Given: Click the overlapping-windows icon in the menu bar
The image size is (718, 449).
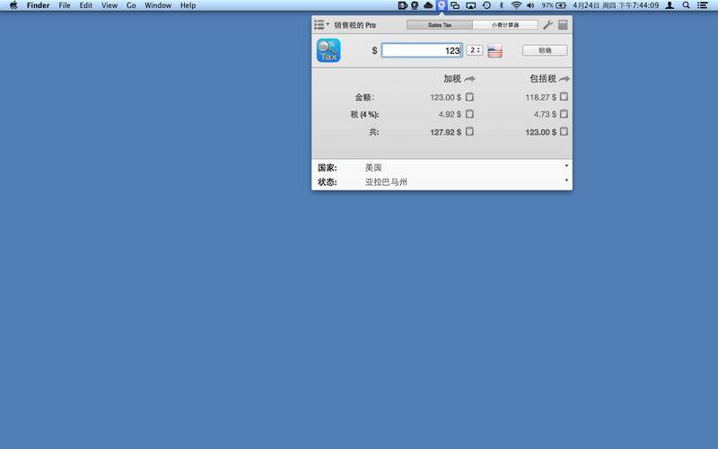Looking at the screenshot, I should click(455, 5).
